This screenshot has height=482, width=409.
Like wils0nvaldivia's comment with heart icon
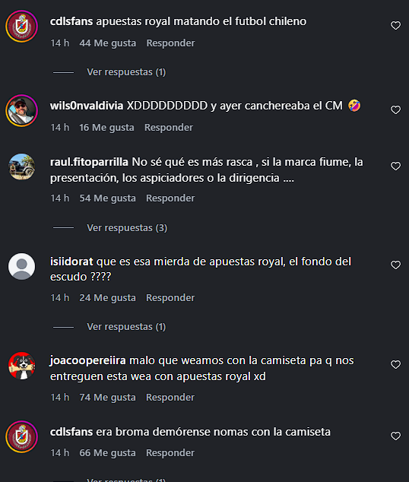pyautogui.click(x=395, y=109)
